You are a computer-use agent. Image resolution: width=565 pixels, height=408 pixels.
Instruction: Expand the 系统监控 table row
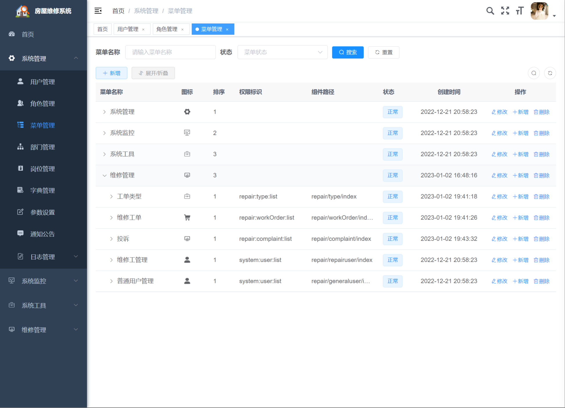104,133
